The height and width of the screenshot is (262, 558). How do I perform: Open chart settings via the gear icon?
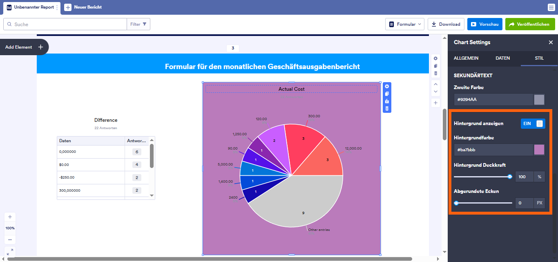point(387,86)
